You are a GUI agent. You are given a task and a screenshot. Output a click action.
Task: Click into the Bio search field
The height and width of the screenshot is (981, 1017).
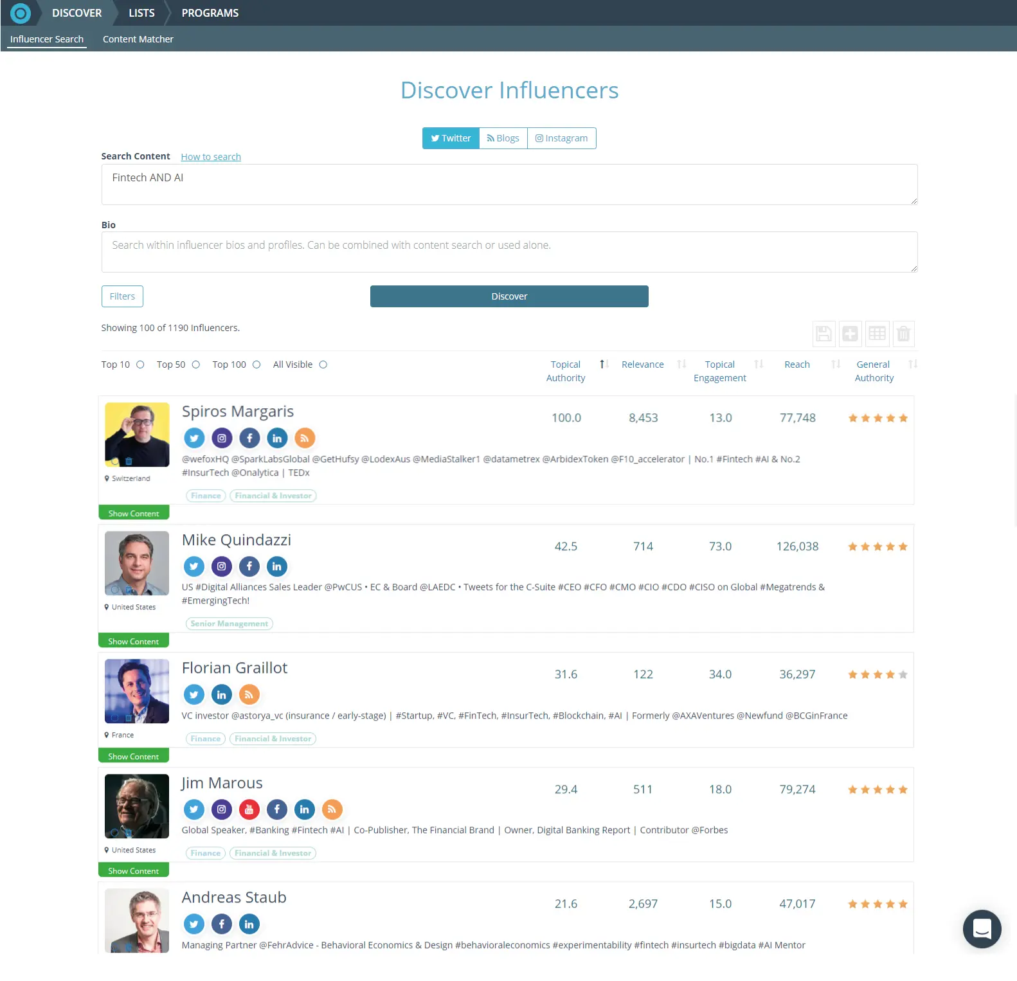coord(509,252)
